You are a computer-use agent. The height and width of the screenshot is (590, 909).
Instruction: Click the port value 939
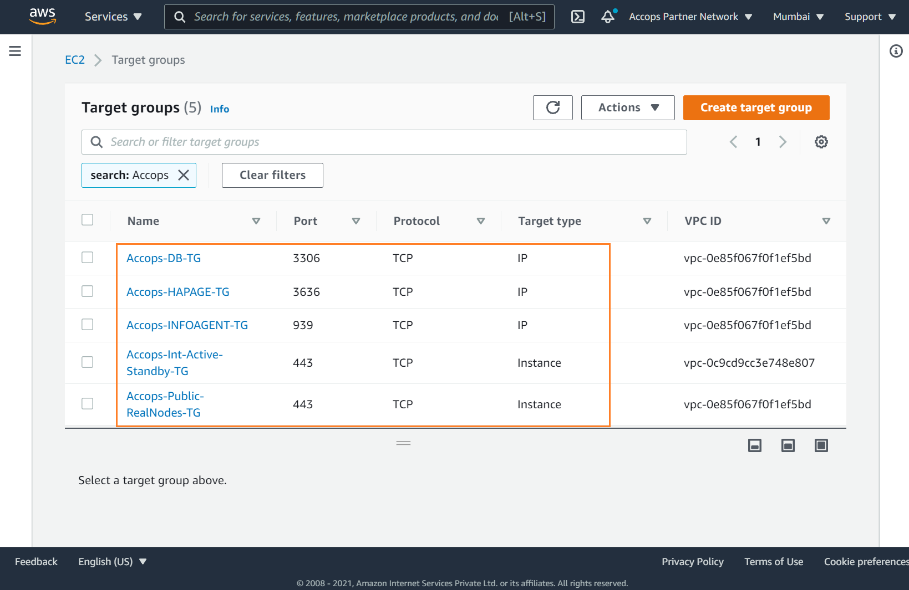click(303, 325)
